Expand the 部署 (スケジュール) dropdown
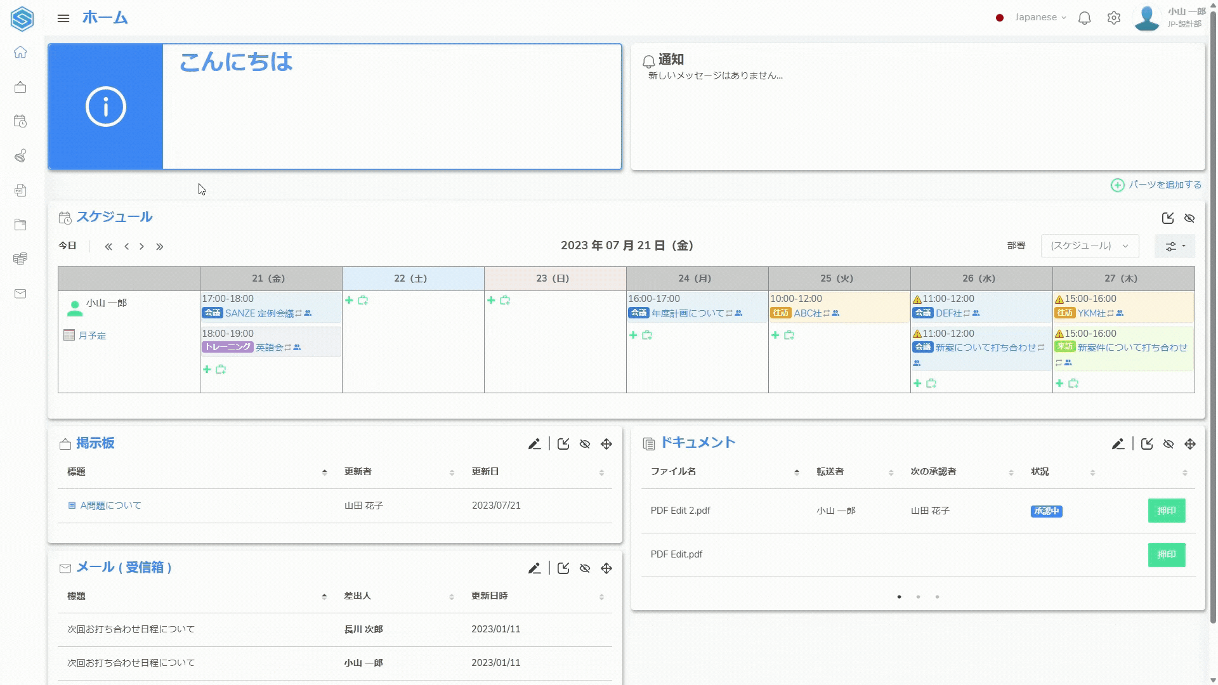 click(x=1089, y=246)
